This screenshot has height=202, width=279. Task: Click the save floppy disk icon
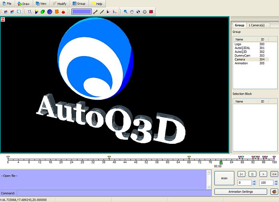tap(18, 12)
